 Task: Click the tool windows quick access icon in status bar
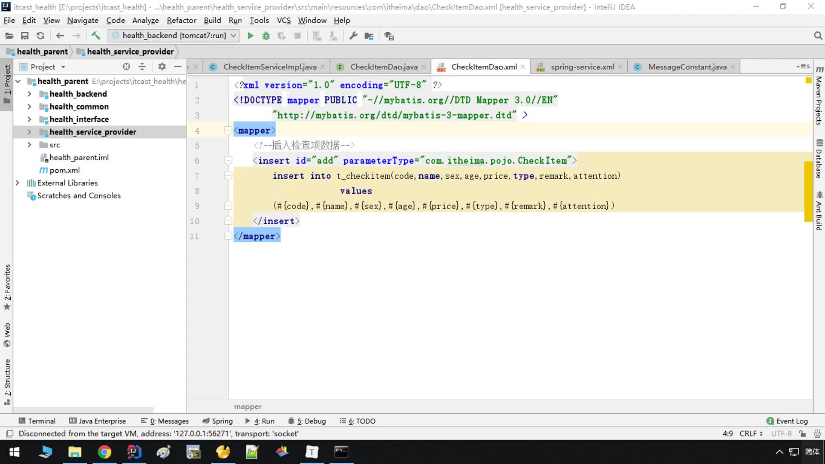pos(10,433)
